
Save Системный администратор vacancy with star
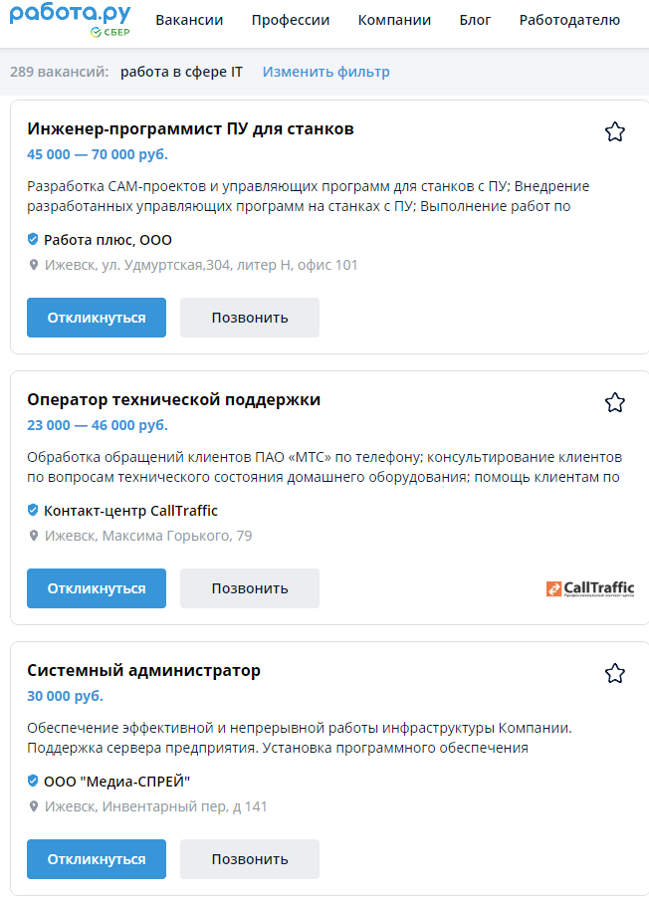coord(615,673)
